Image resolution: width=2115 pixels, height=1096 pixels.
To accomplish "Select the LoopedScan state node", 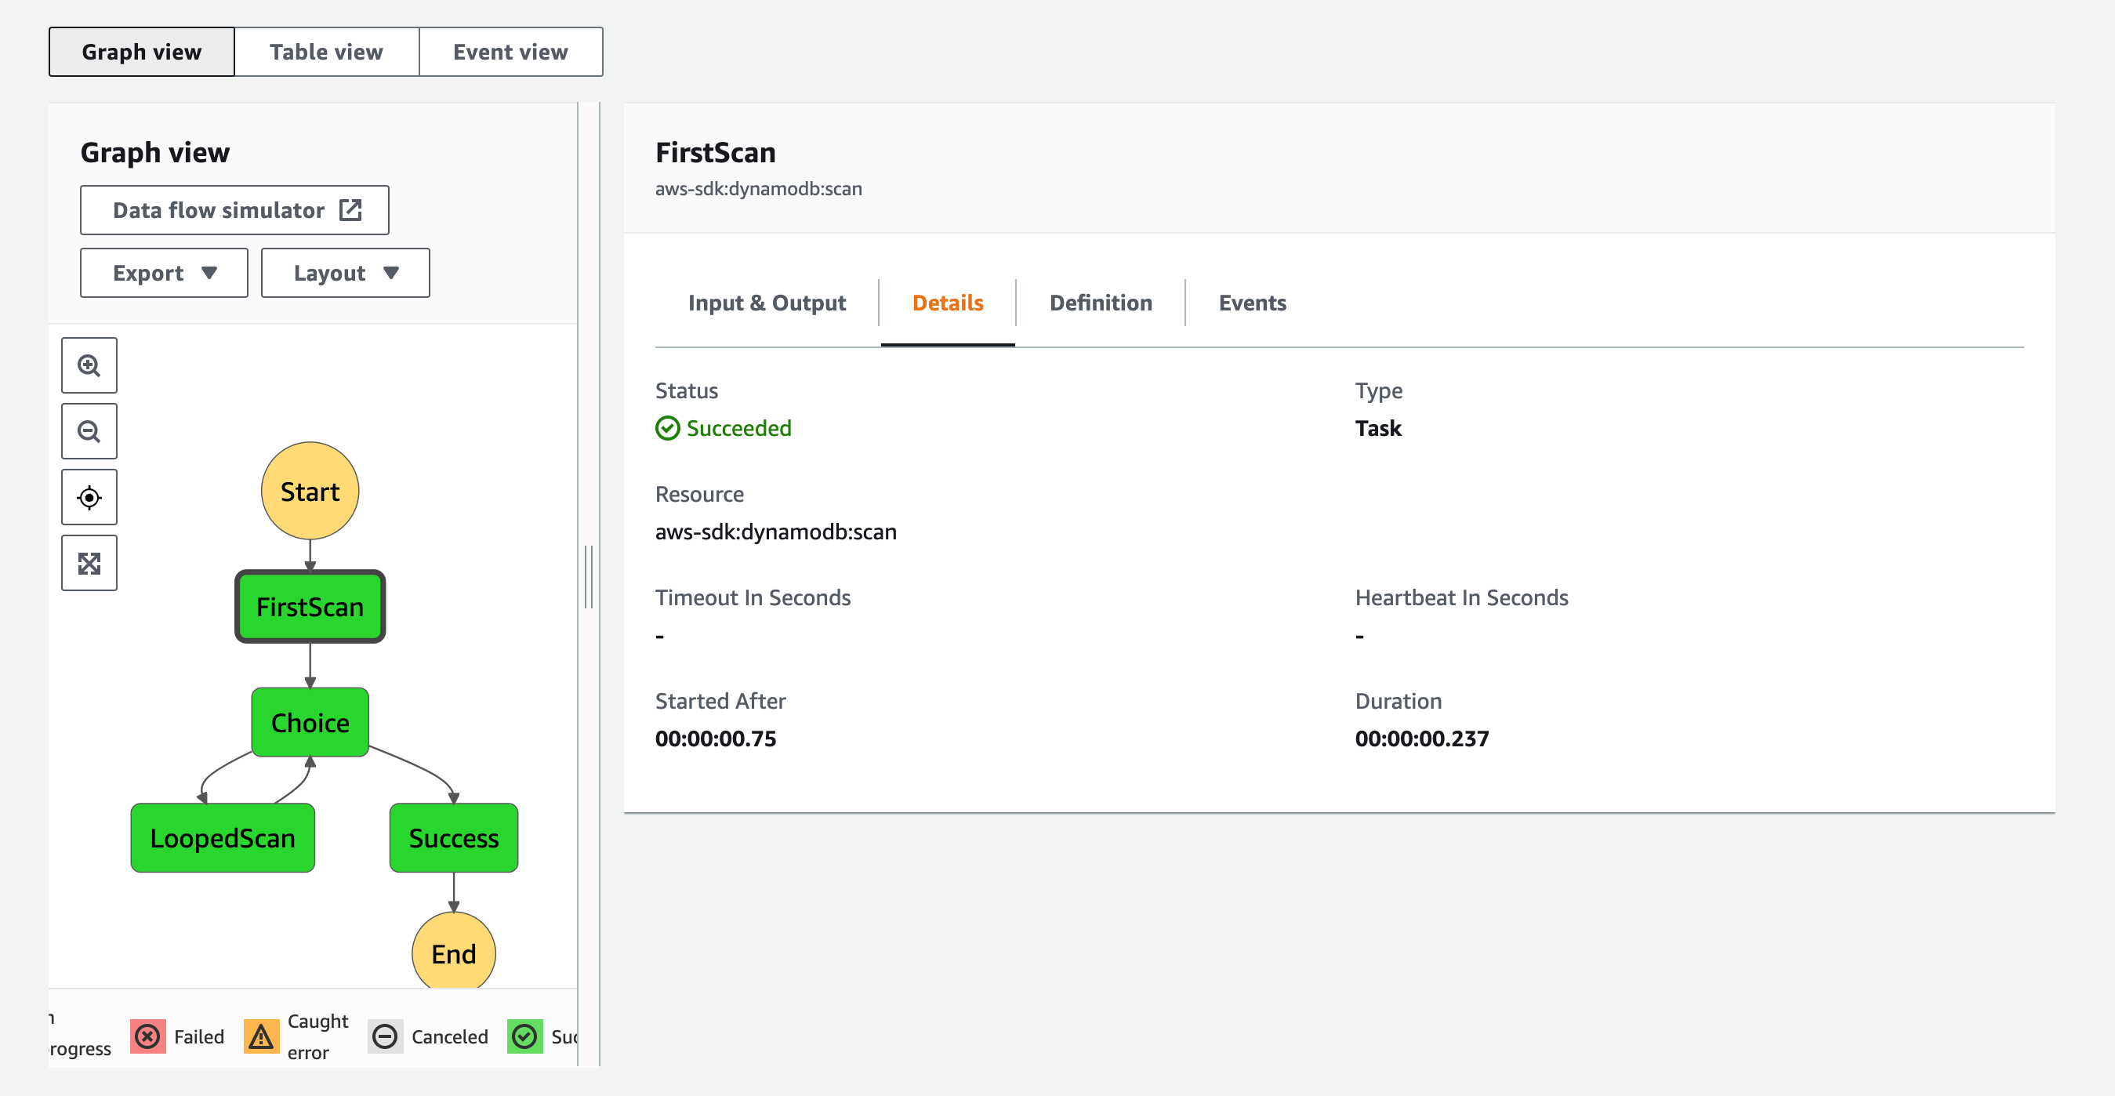I will [223, 838].
